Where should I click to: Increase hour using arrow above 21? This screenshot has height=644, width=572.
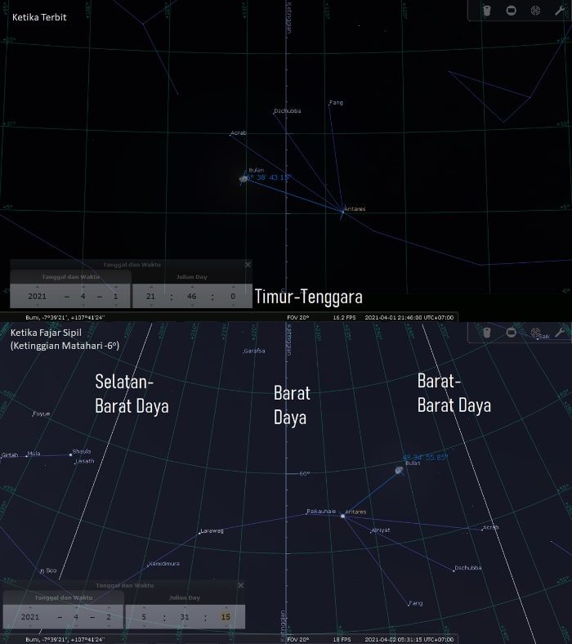coord(150,287)
